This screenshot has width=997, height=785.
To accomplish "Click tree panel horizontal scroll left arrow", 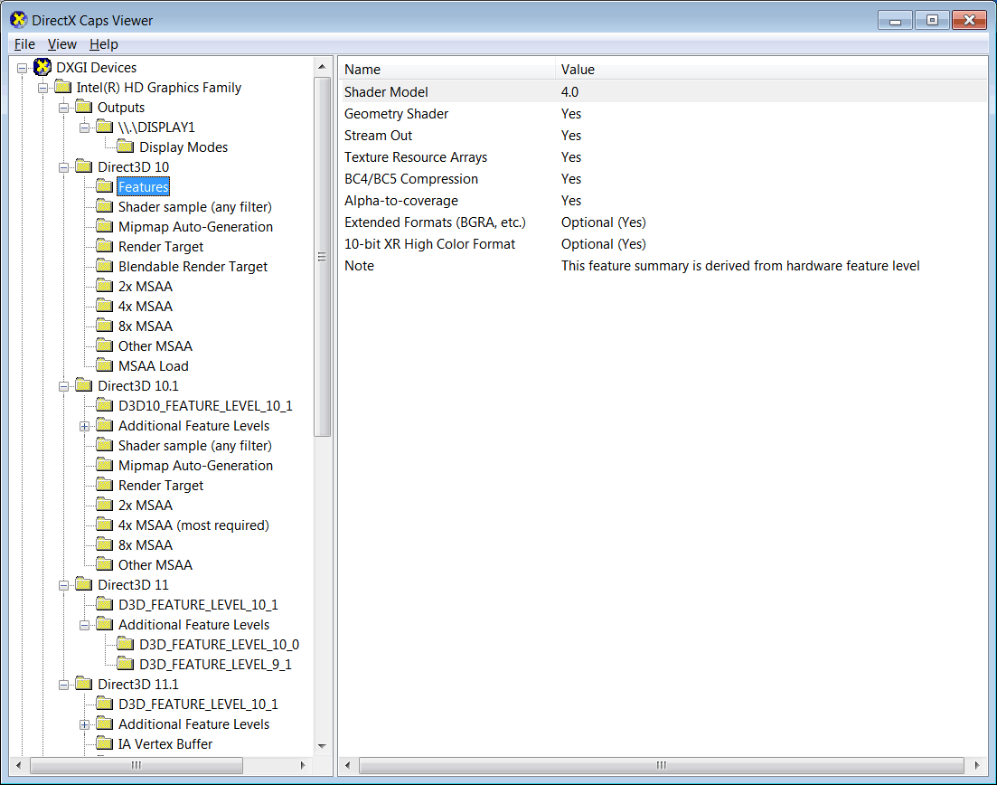I will (x=18, y=765).
